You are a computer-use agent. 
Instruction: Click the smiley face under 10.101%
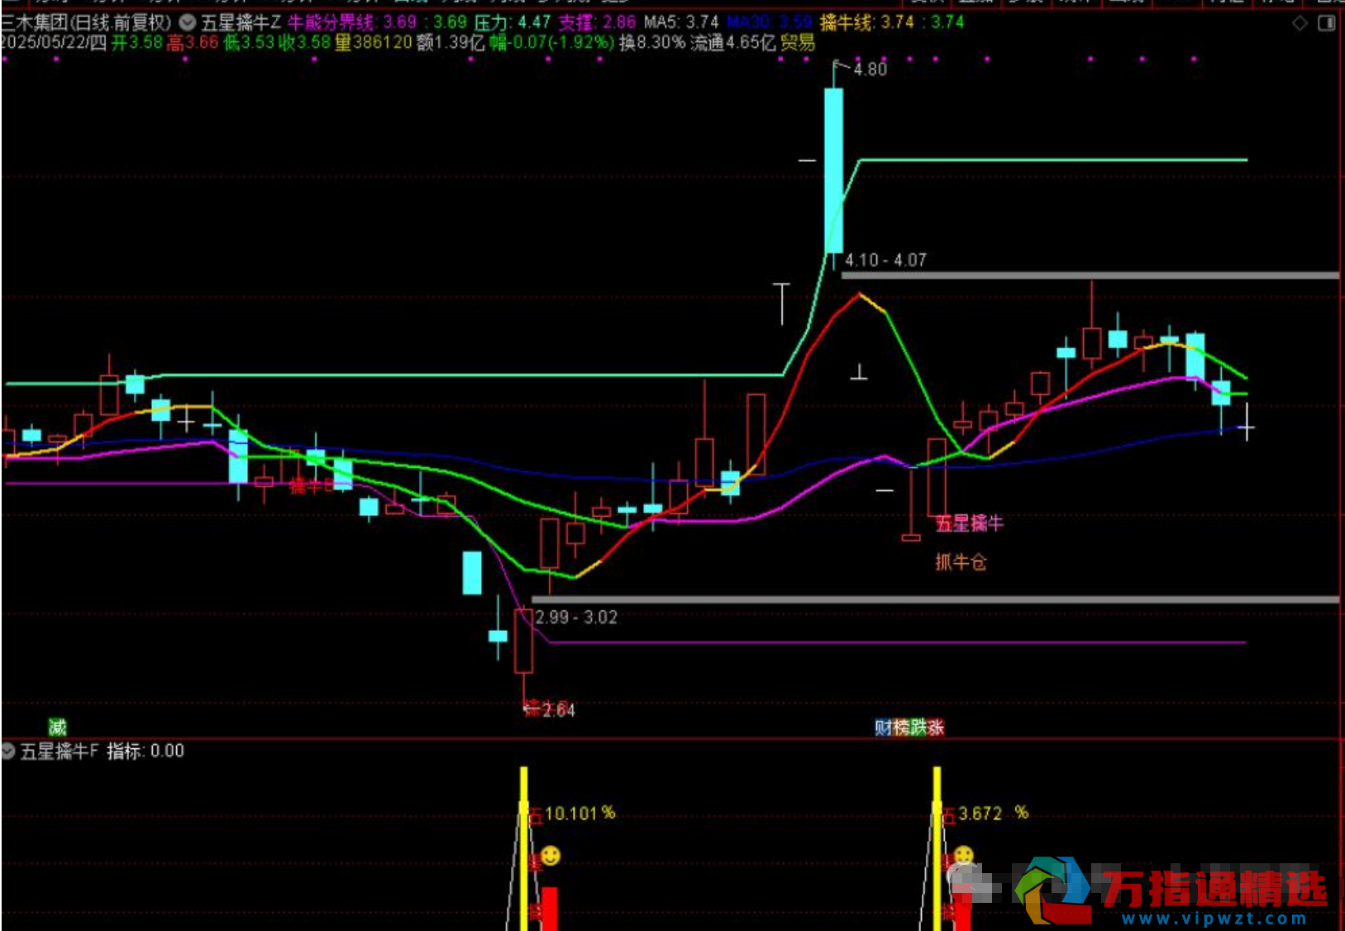point(551,856)
